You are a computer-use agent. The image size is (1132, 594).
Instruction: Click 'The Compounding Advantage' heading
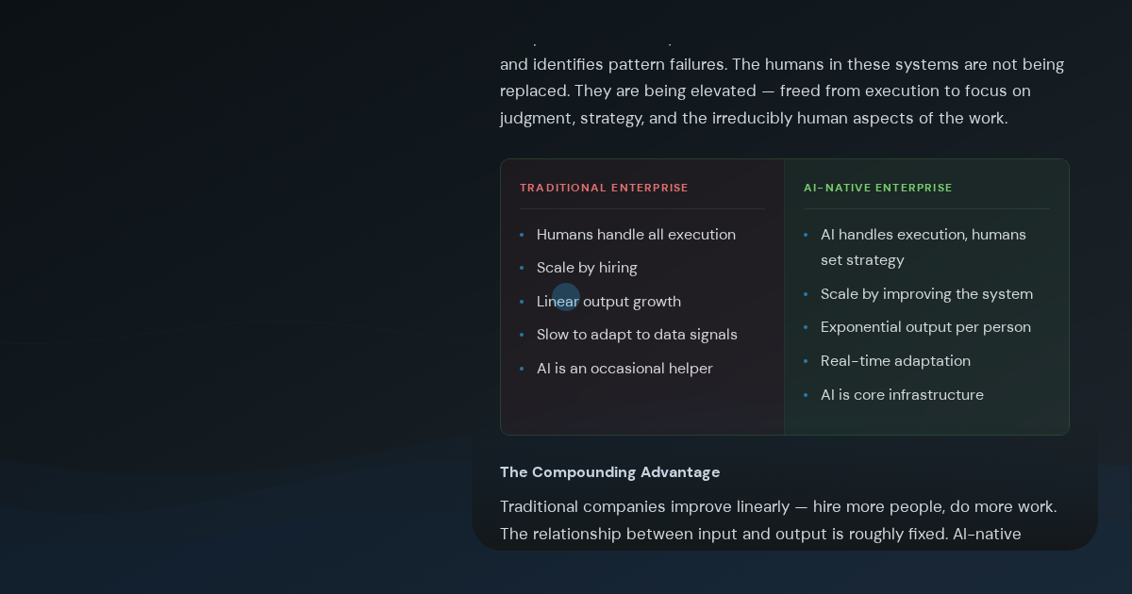609,472
